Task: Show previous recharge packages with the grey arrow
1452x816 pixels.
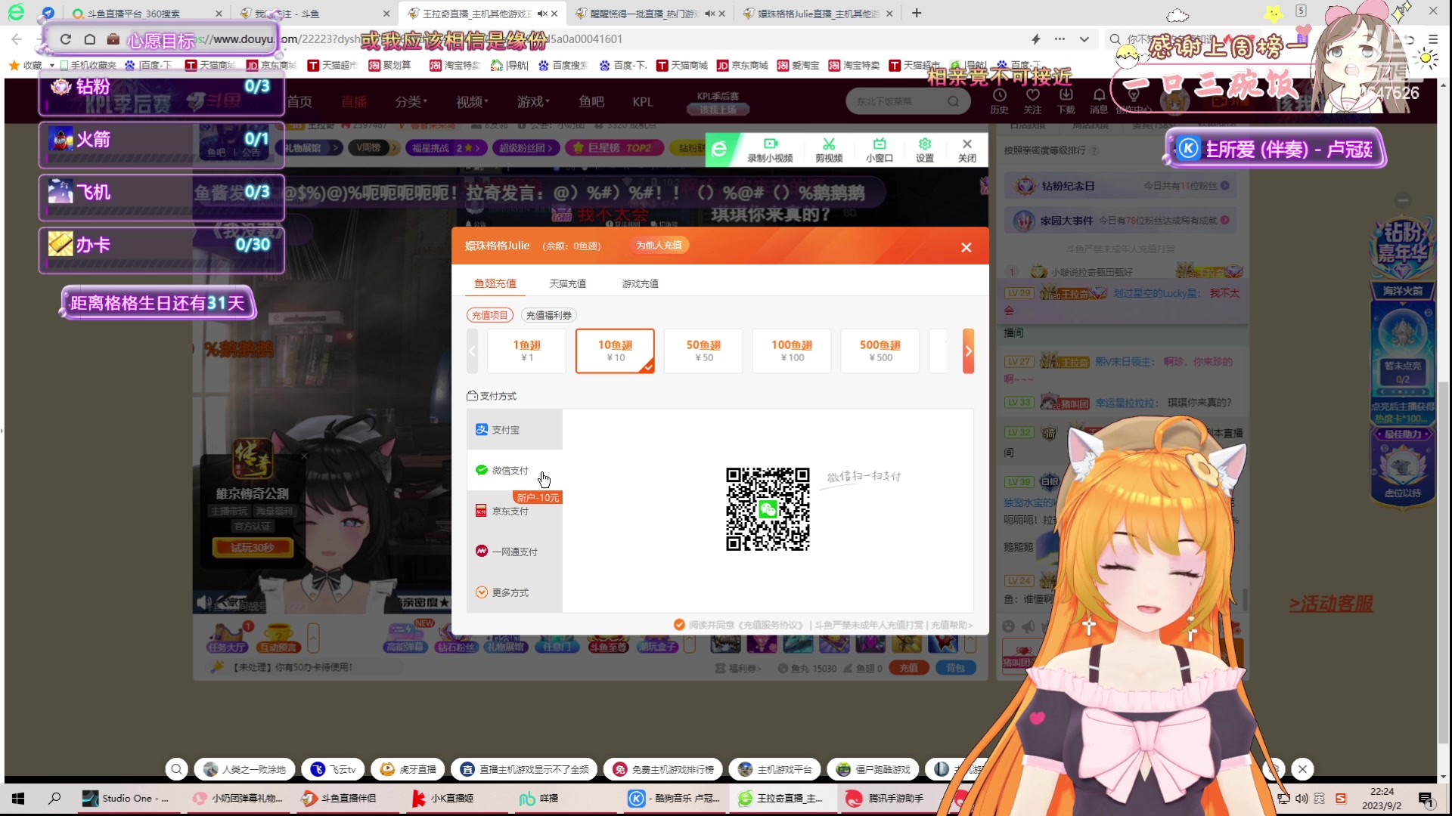Action: pyautogui.click(x=473, y=351)
